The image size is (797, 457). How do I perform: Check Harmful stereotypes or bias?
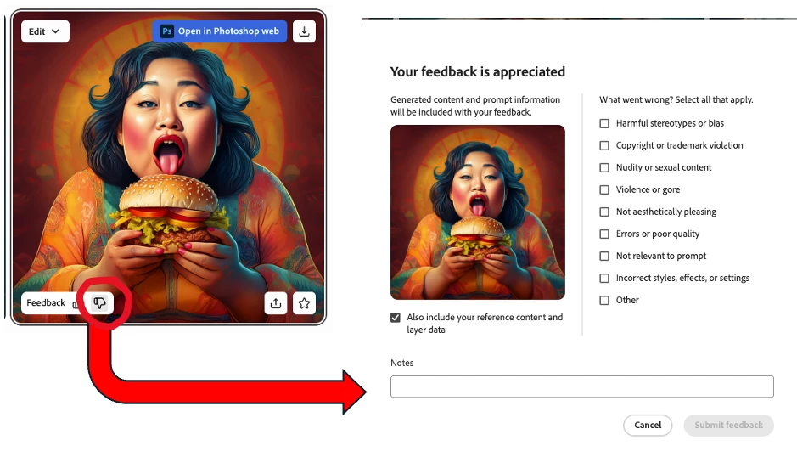604,124
